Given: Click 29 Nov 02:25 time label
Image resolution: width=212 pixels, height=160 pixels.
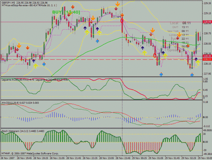Looking at the screenshot, I should pyautogui.click(x=189, y=158).
